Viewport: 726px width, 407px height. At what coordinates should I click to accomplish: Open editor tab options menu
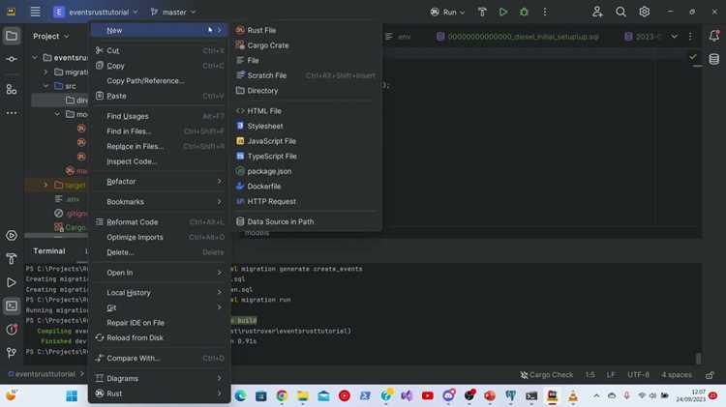(x=690, y=36)
